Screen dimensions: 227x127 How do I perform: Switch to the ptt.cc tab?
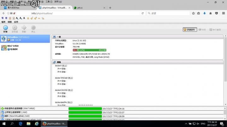click(90, 8)
